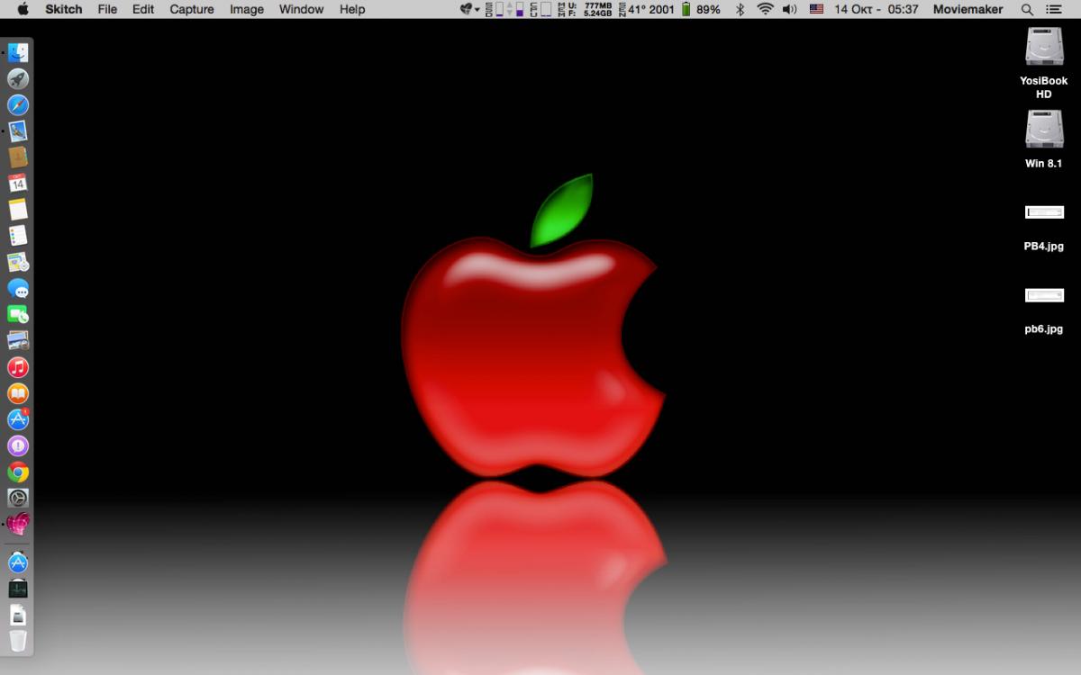Launch Google Chrome from the Dock
Viewport: 1081px width, 675px height.
point(18,472)
